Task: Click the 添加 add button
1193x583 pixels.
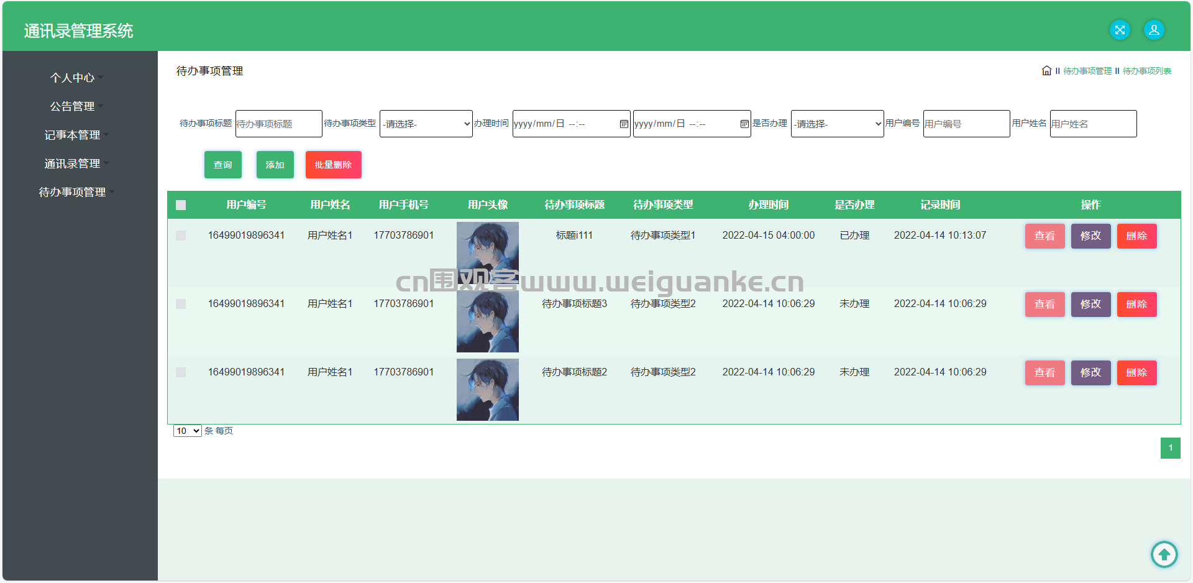Action: (x=275, y=165)
